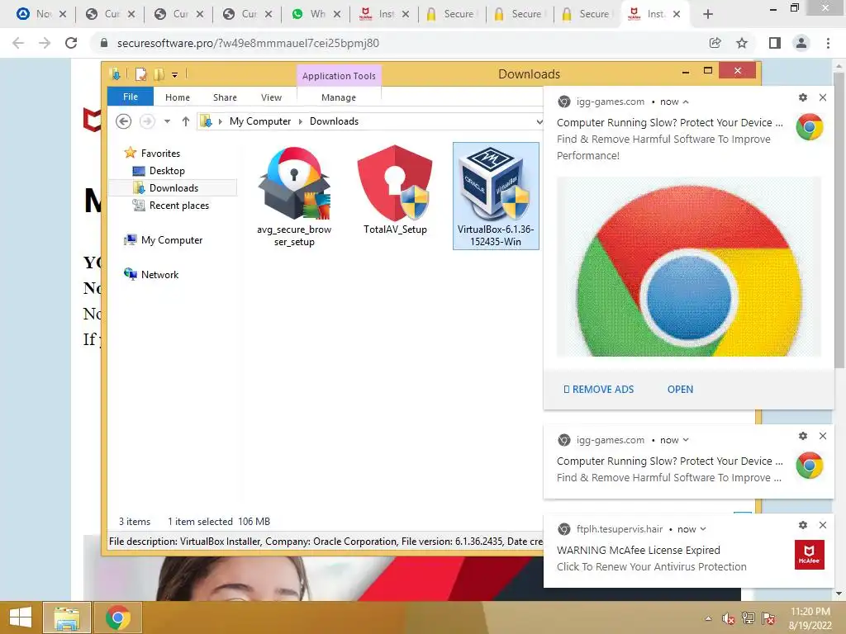
Task: Click the Chrome address bar URL
Action: tap(248, 43)
